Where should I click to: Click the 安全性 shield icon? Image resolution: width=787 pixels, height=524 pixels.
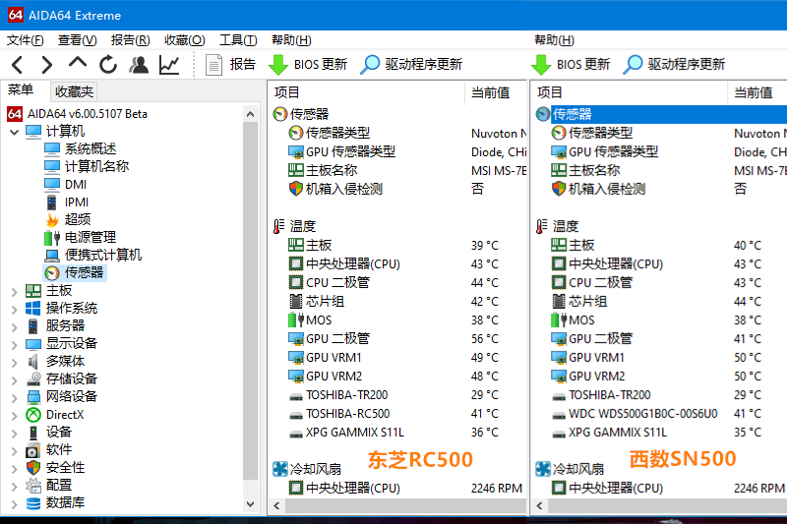pyautogui.click(x=33, y=467)
